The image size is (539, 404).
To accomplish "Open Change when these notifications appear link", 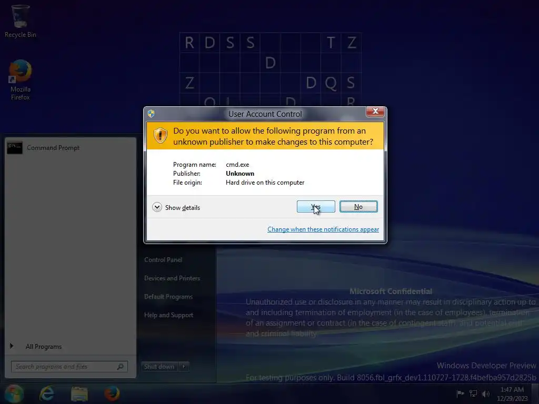I will point(323,229).
